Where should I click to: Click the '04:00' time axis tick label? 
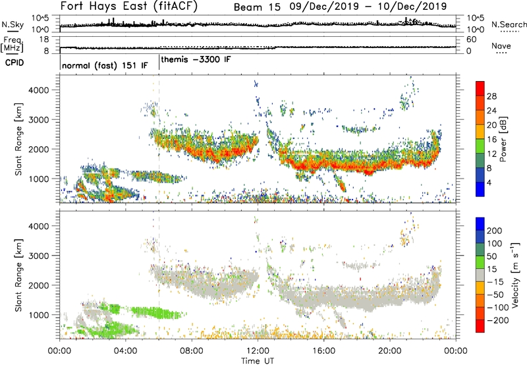click(126, 351)
